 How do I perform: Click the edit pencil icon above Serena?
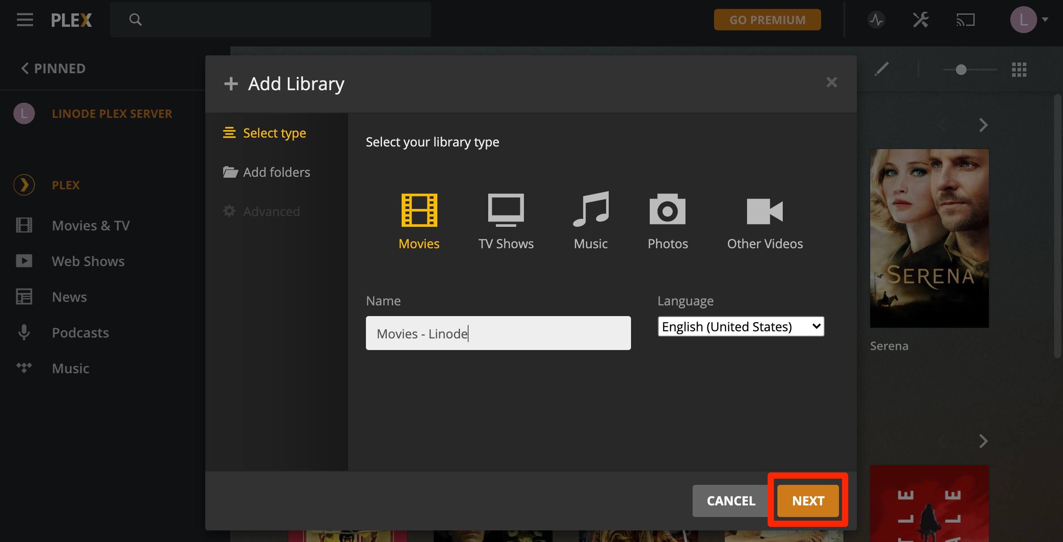click(881, 69)
